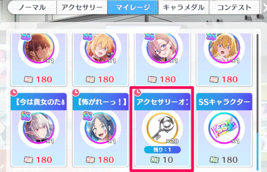Choose the white-haired horned SS character portrait
The image size is (267, 172).
tap(39, 128)
